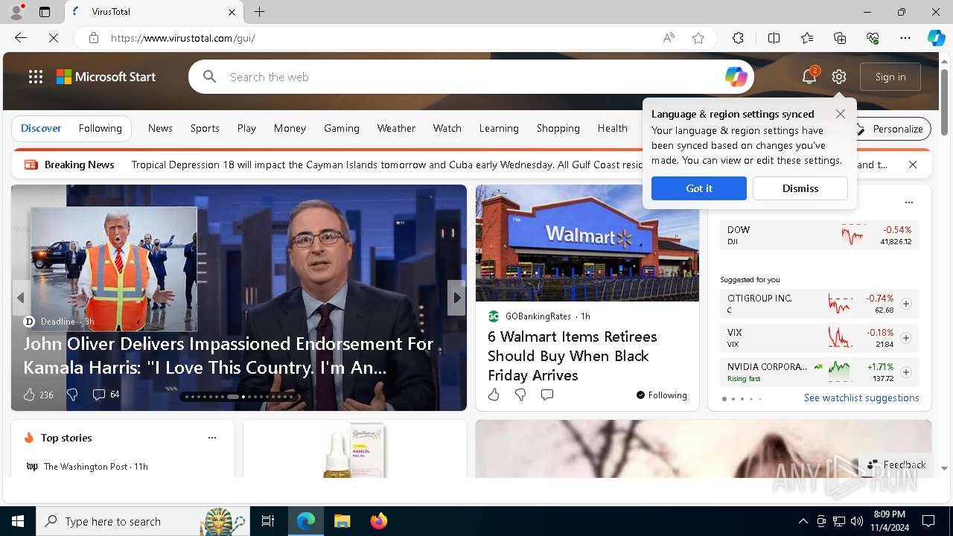Open File Explorer from taskbar

coord(342,521)
